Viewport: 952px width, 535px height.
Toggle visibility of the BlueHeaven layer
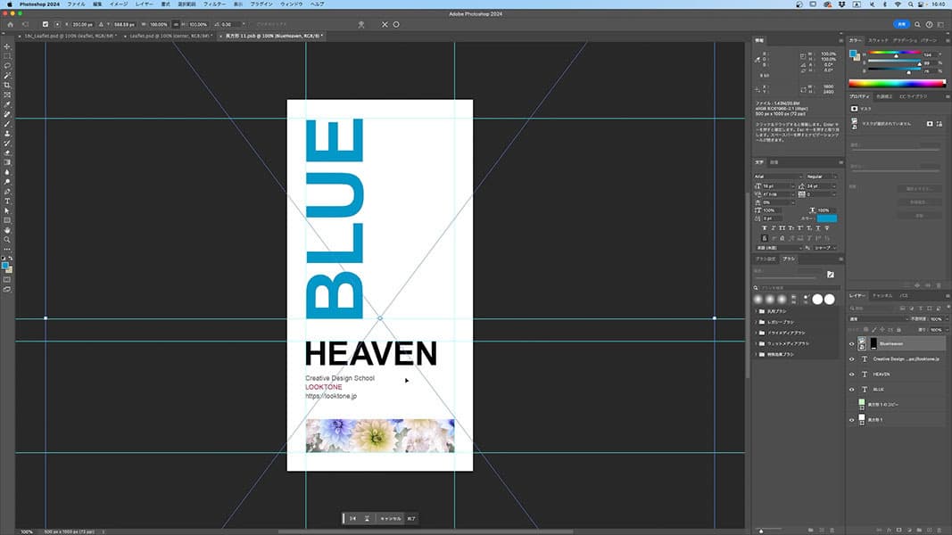click(x=851, y=343)
